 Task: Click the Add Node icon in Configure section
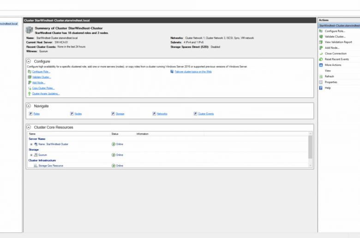click(x=30, y=83)
